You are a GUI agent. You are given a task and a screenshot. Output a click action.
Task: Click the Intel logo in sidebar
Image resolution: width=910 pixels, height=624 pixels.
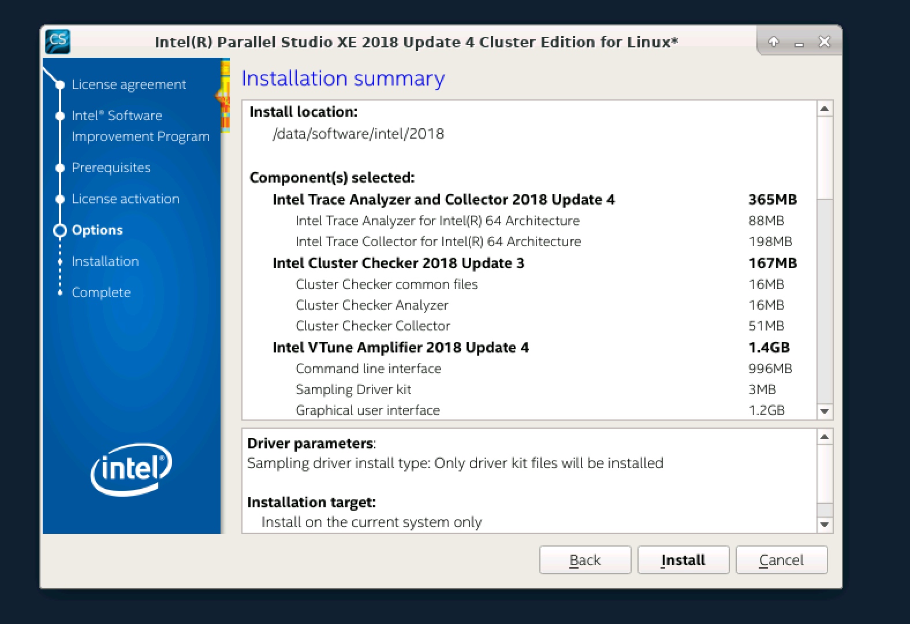coord(131,469)
